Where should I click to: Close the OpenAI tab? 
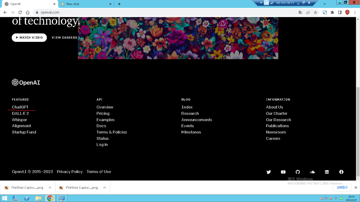pyautogui.click(x=54, y=4)
